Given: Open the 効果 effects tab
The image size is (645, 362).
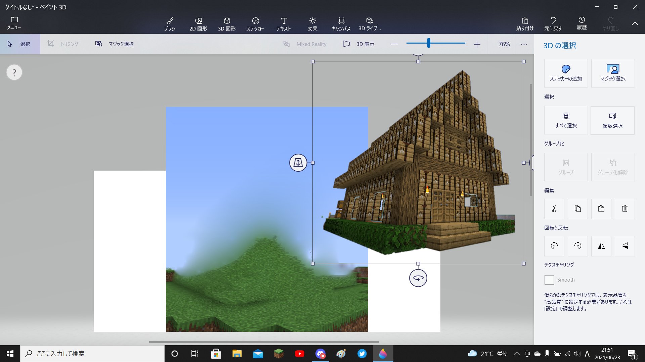Looking at the screenshot, I should point(312,24).
